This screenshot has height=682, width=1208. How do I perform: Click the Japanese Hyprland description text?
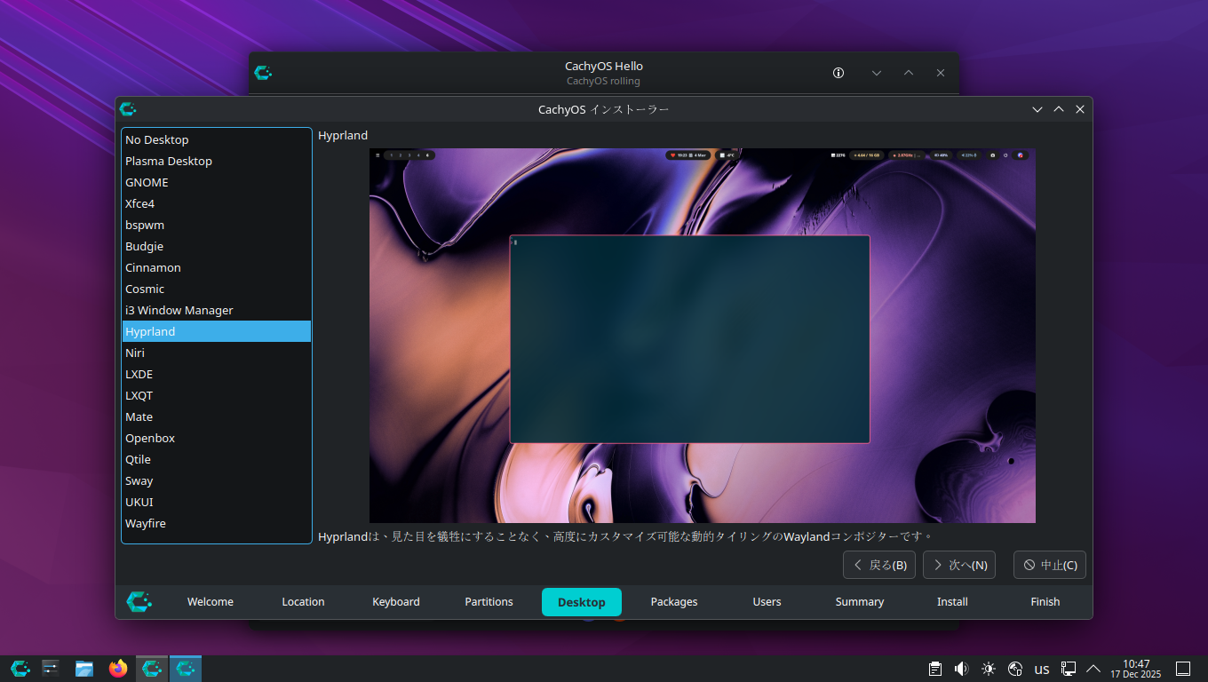point(625,536)
